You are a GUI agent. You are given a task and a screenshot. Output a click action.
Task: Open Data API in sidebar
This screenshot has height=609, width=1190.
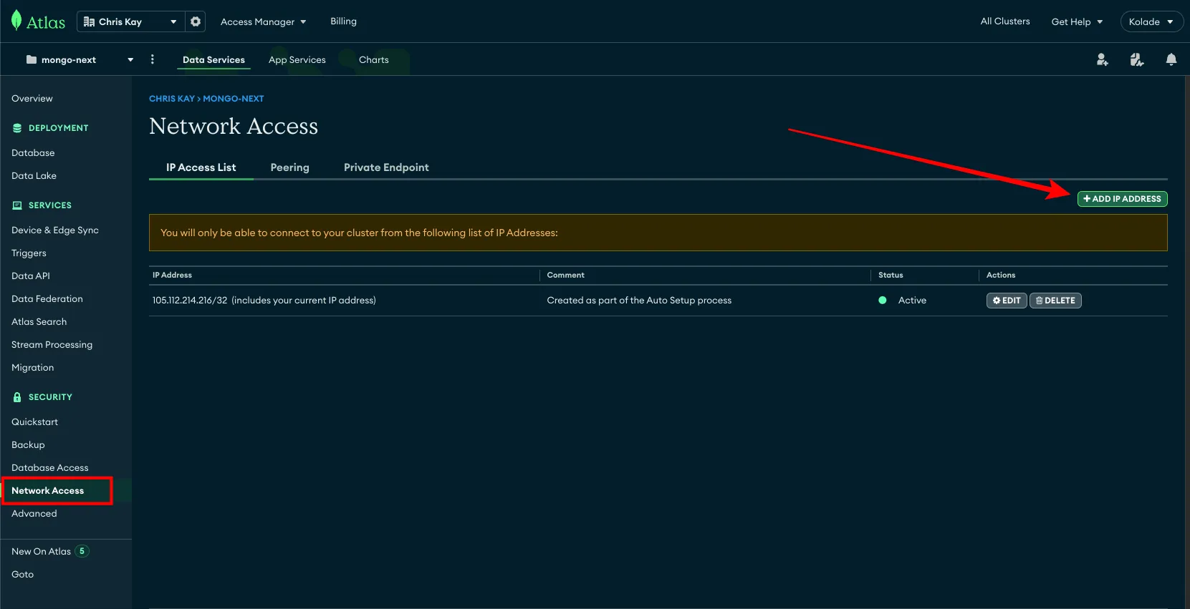[x=31, y=276]
